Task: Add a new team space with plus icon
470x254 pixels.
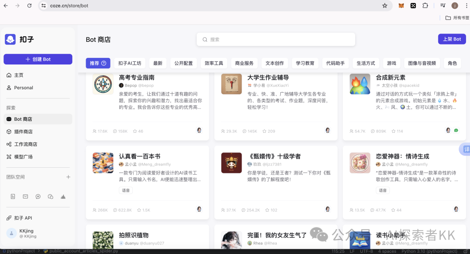Action: [x=68, y=177]
